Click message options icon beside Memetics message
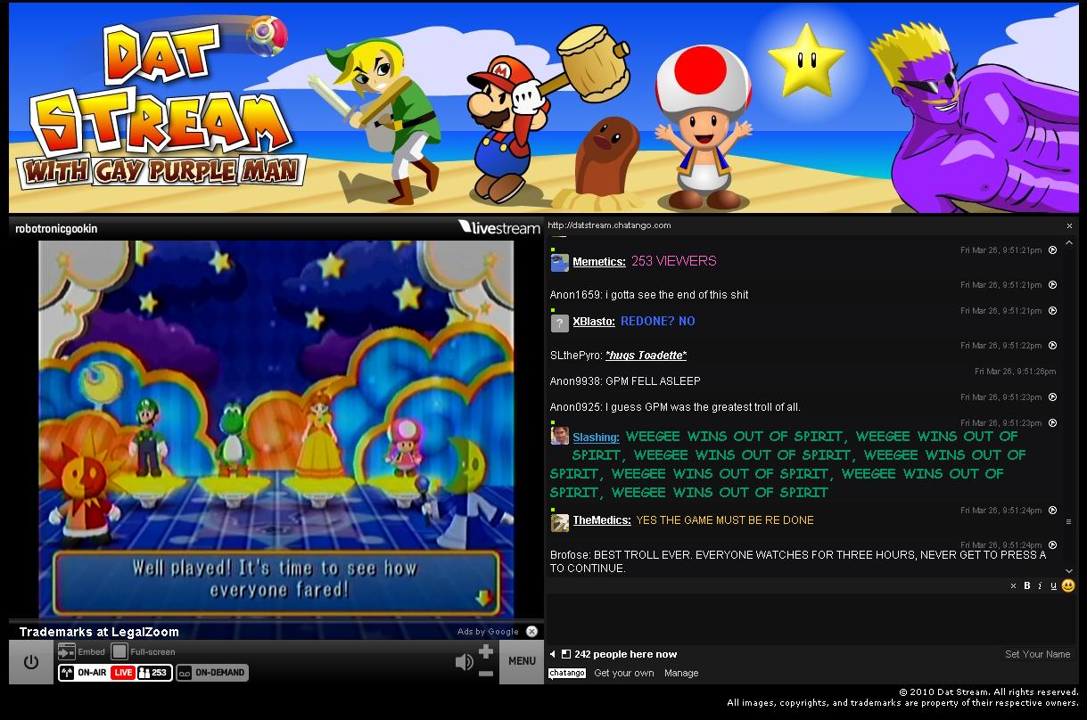Screen dimensions: 1087x720 click(1052, 250)
